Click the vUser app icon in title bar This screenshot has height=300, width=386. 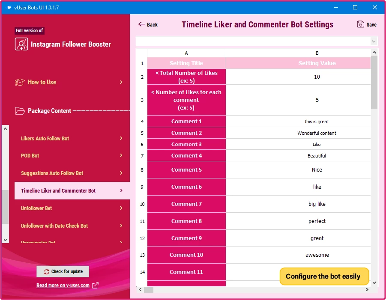[x=9, y=8]
